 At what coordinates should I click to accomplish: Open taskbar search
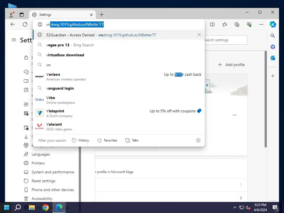[18, 207]
